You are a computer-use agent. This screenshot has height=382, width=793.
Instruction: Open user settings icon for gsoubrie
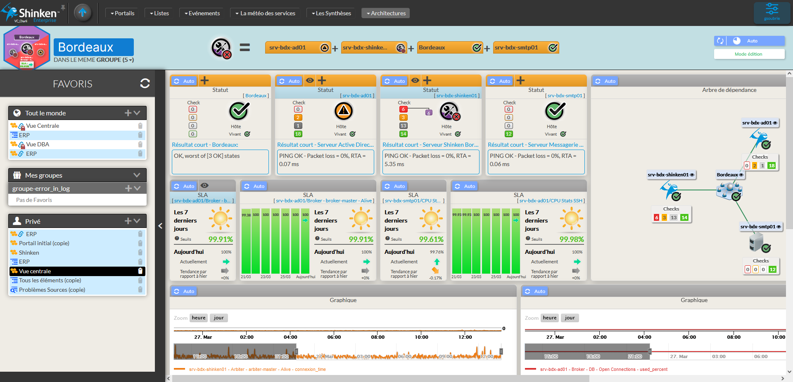[x=772, y=12]
